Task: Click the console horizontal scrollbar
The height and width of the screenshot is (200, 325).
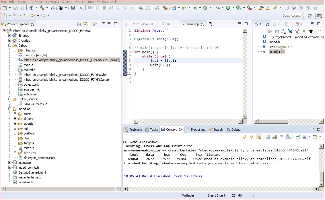Action: (221, 189)
